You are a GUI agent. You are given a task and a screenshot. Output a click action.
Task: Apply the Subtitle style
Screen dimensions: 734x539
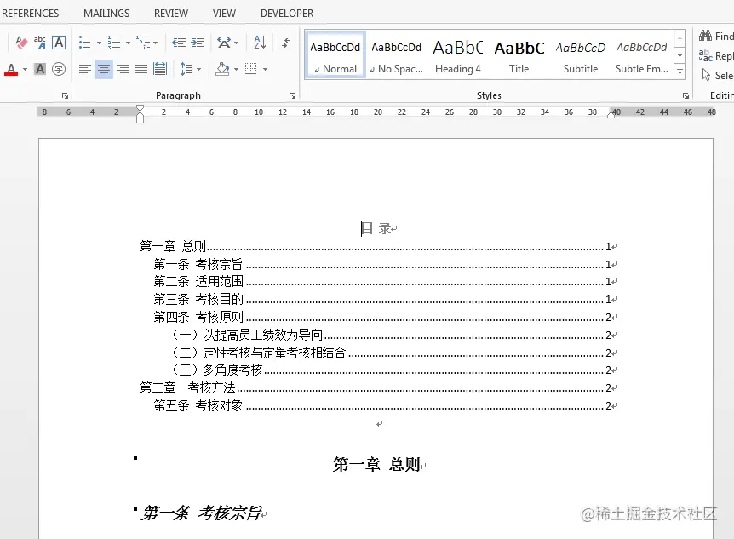point(580,53)
